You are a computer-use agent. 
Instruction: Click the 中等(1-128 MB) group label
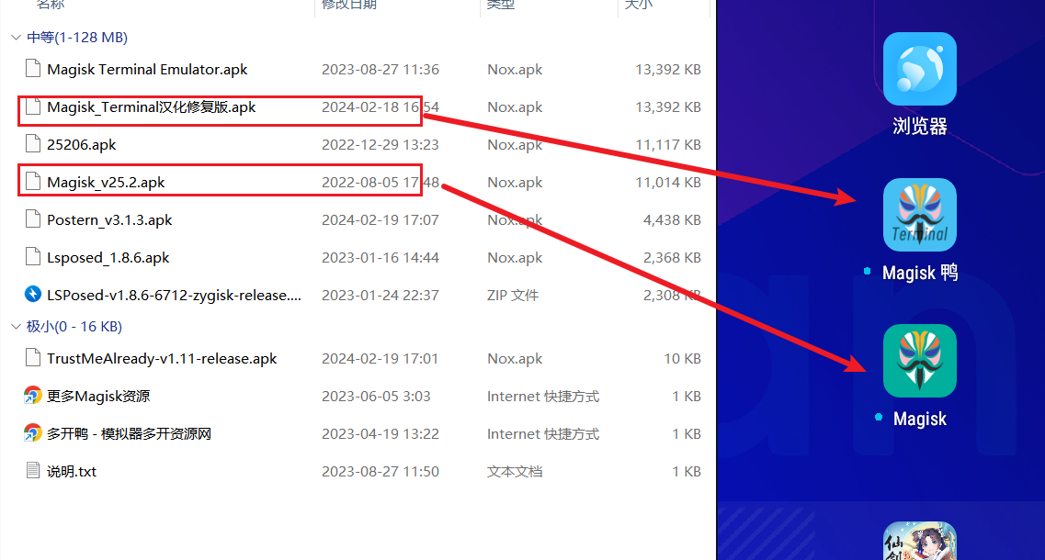tap(76, 38)
